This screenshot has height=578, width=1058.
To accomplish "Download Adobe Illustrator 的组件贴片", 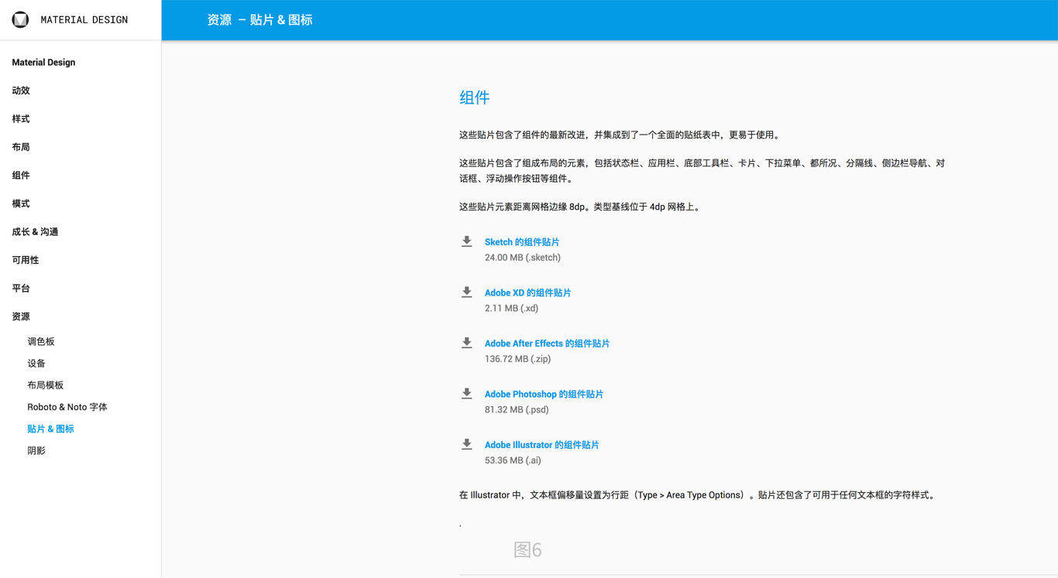I will tap(541, 445).
